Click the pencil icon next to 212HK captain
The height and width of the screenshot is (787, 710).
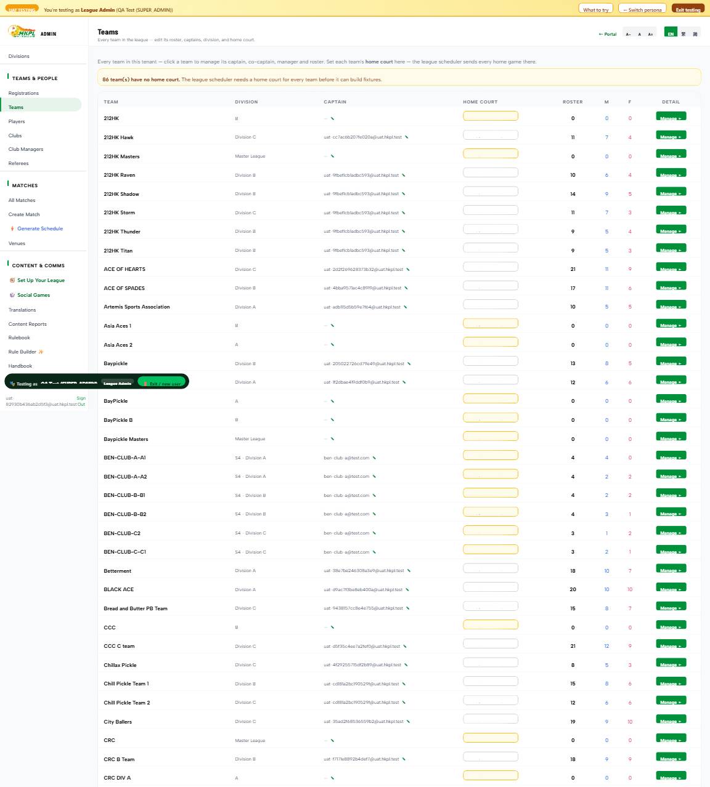tap(332, 118)
